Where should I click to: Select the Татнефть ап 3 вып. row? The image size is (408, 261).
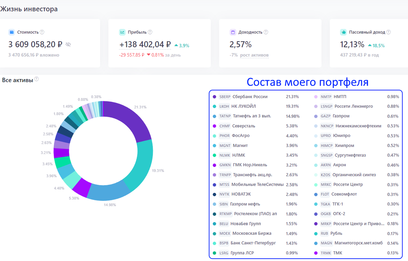(x=255, y=116)
